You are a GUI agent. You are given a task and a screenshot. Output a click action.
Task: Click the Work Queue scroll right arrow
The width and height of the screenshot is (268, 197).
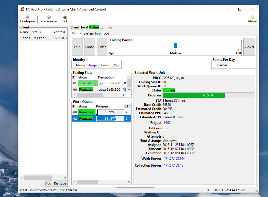(129, 182)
